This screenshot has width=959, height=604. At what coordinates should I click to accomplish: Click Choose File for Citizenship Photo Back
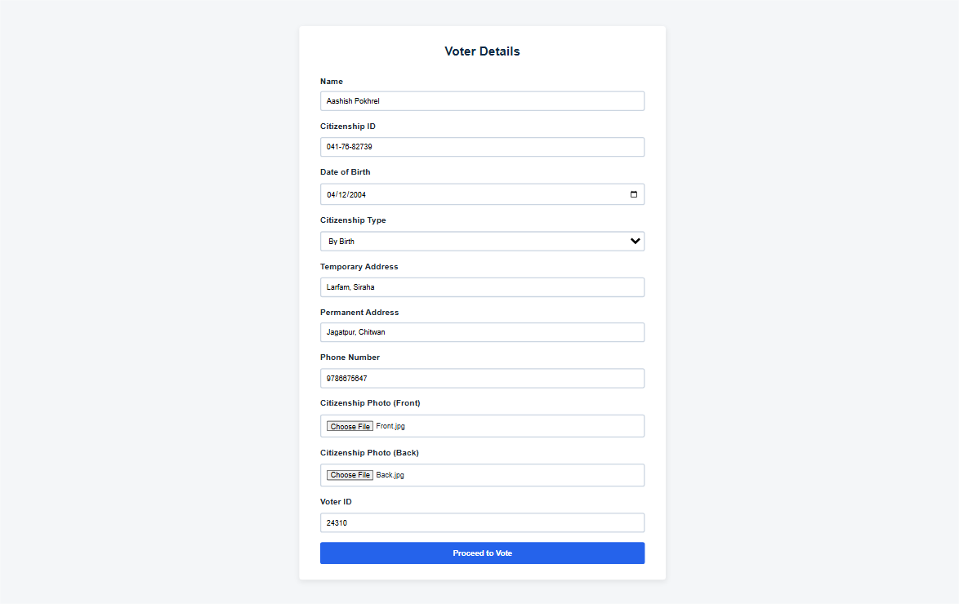(350, 474)
